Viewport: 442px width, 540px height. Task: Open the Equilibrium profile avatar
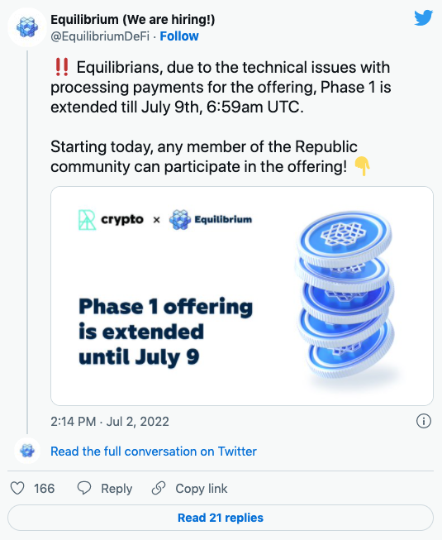pyautogui.click(x=26, y=27)
